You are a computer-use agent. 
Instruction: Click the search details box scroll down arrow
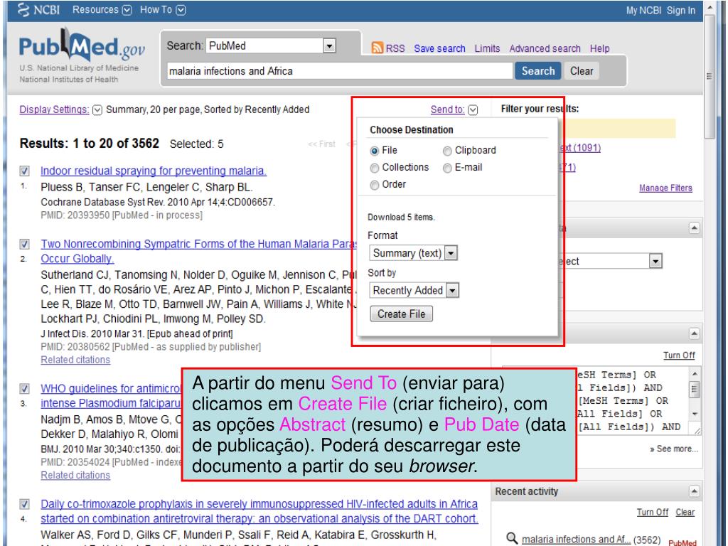[x=695, y=414]
